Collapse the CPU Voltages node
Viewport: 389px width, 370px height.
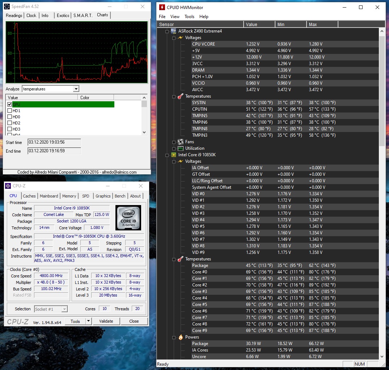point(174,162)
